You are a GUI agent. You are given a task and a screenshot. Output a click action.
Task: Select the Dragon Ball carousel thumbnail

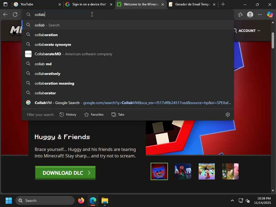(x=207, y=171)
